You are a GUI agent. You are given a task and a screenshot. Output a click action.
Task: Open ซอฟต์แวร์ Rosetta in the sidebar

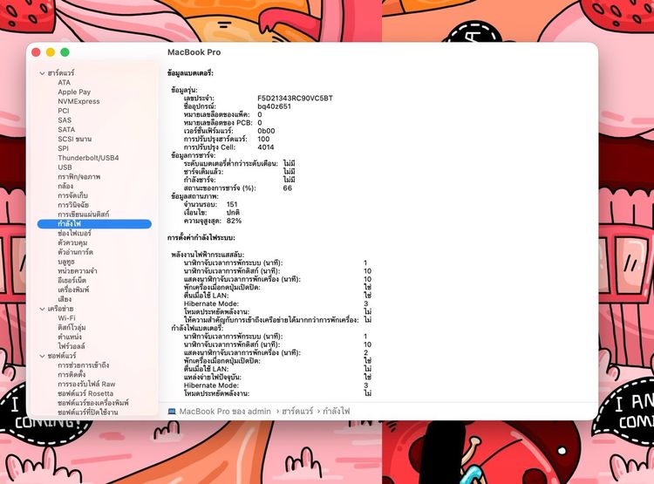coord(85,393)
